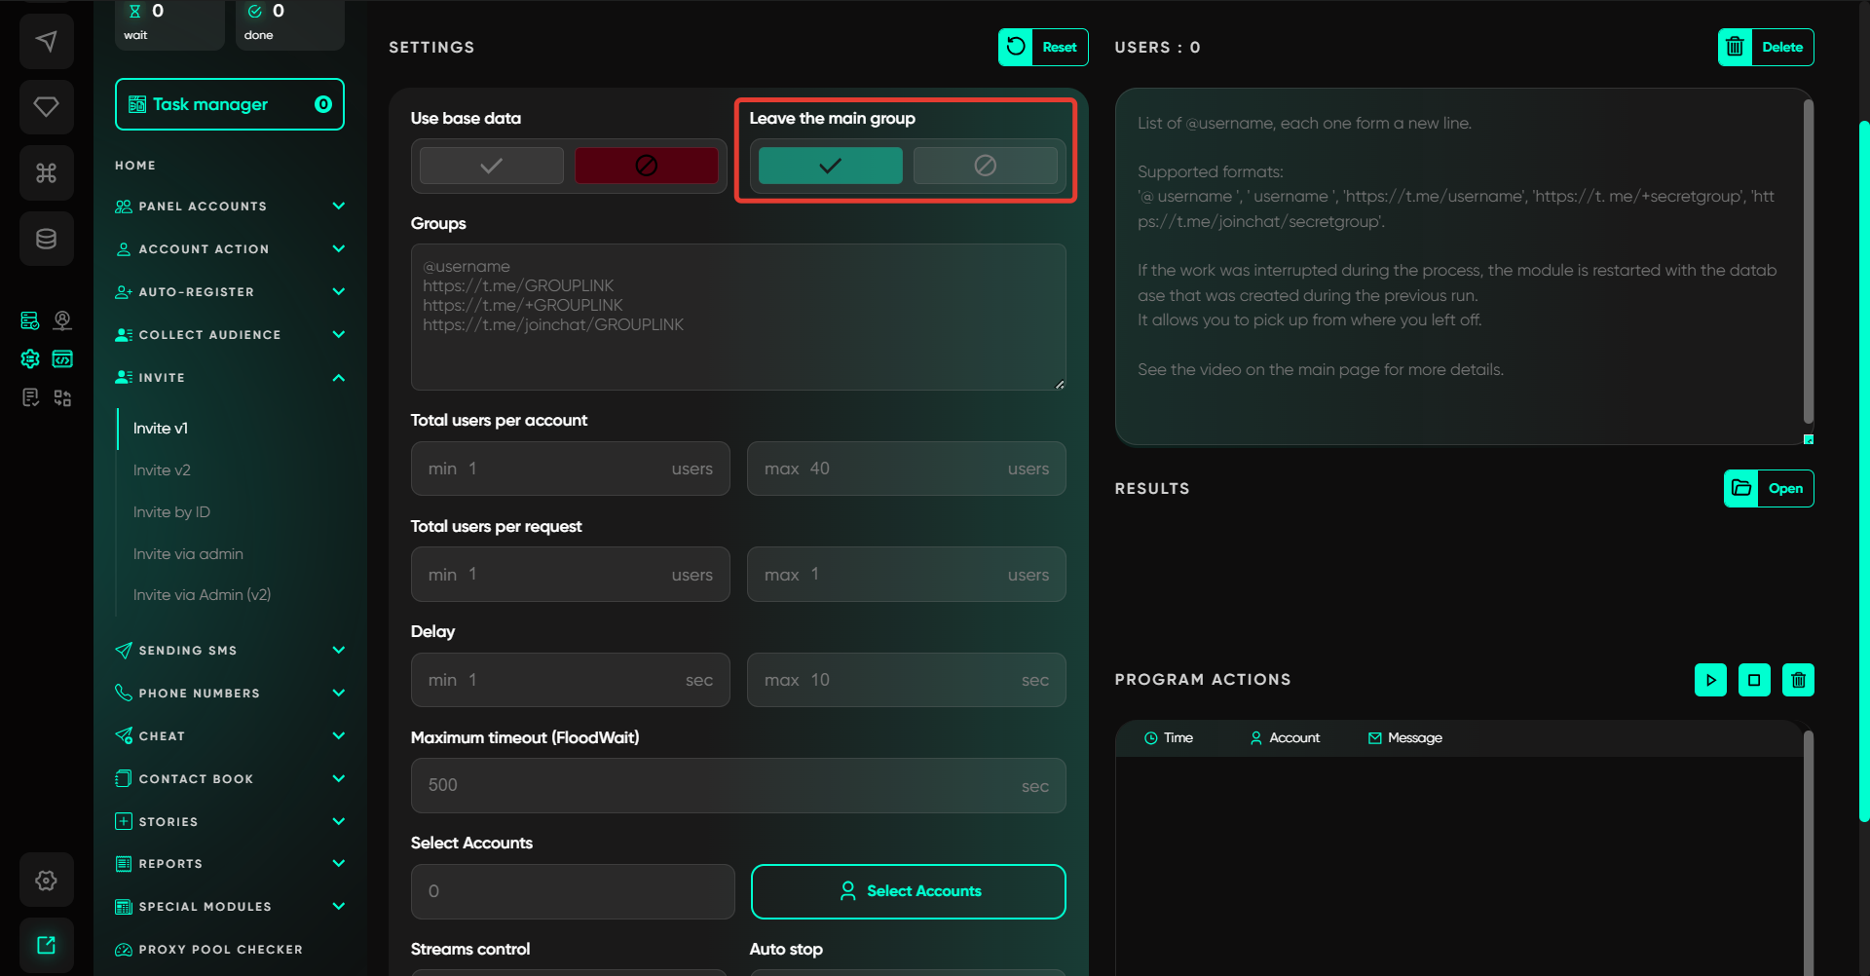Click the Select Accounts button
Image resolution: width=1870 pixels, height=976 pixels.
click(x=908, y=891)
